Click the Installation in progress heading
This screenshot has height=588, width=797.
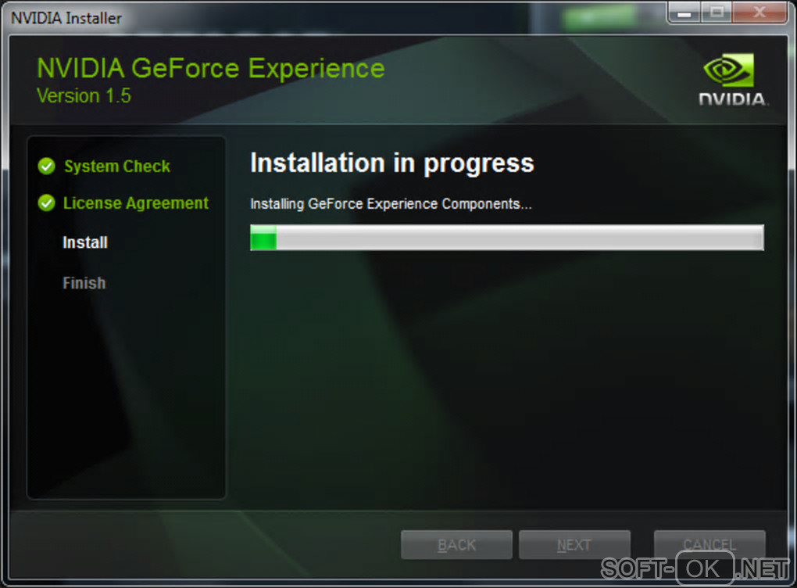click(x=392, y=163)
